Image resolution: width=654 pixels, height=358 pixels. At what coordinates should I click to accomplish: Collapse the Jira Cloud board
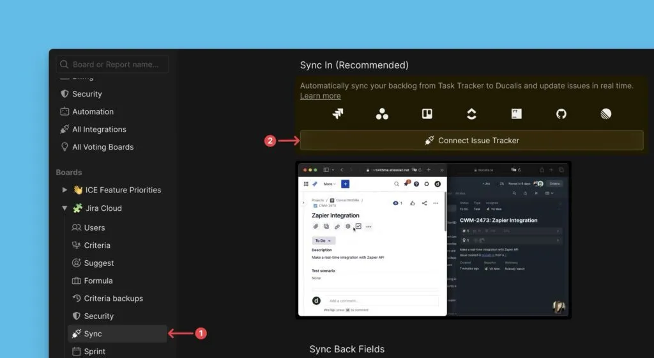click(65, 208)
